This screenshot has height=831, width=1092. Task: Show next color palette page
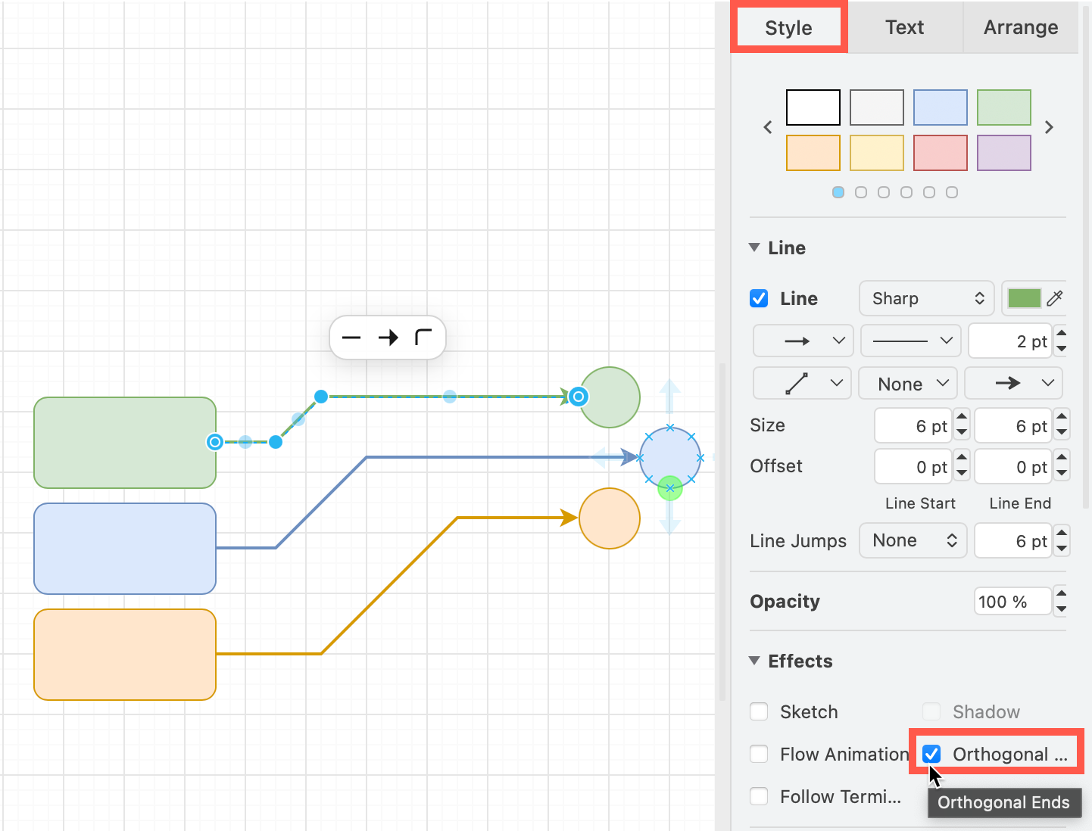[x=1049, y=127]
